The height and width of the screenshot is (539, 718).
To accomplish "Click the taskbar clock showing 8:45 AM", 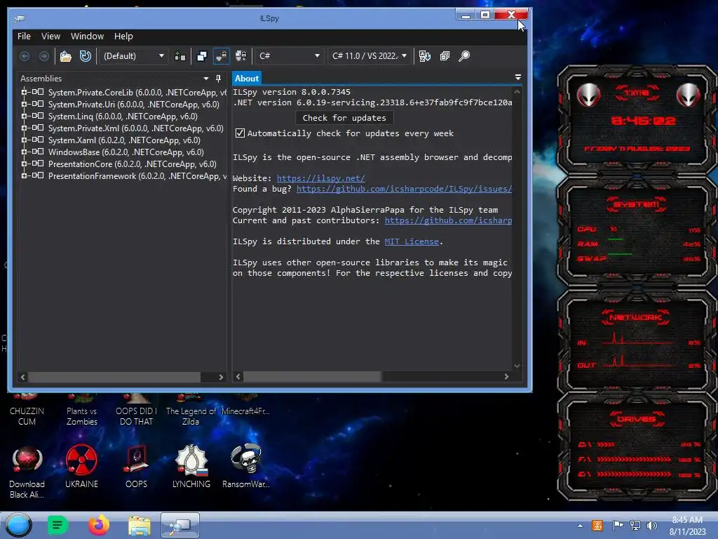I will 687,526.
